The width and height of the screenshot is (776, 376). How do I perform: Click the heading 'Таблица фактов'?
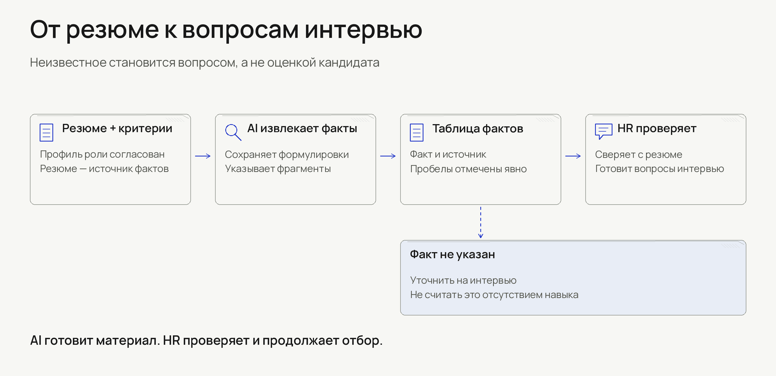[478, 129]
